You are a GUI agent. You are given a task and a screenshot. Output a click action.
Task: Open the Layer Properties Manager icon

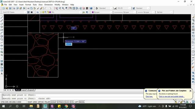37,12
